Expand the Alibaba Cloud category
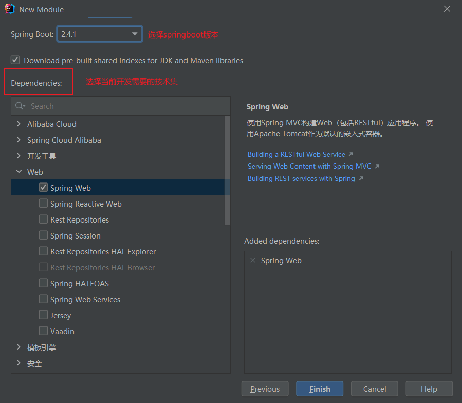The image size is (462, 403). click(x=19, y=124)
